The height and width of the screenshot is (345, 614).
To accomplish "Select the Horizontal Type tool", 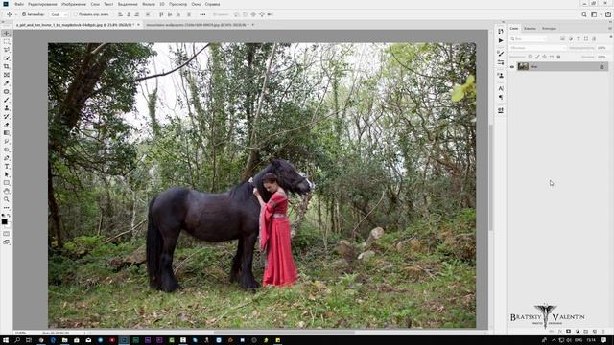I will pyautogui.click(x=7, y=166).
